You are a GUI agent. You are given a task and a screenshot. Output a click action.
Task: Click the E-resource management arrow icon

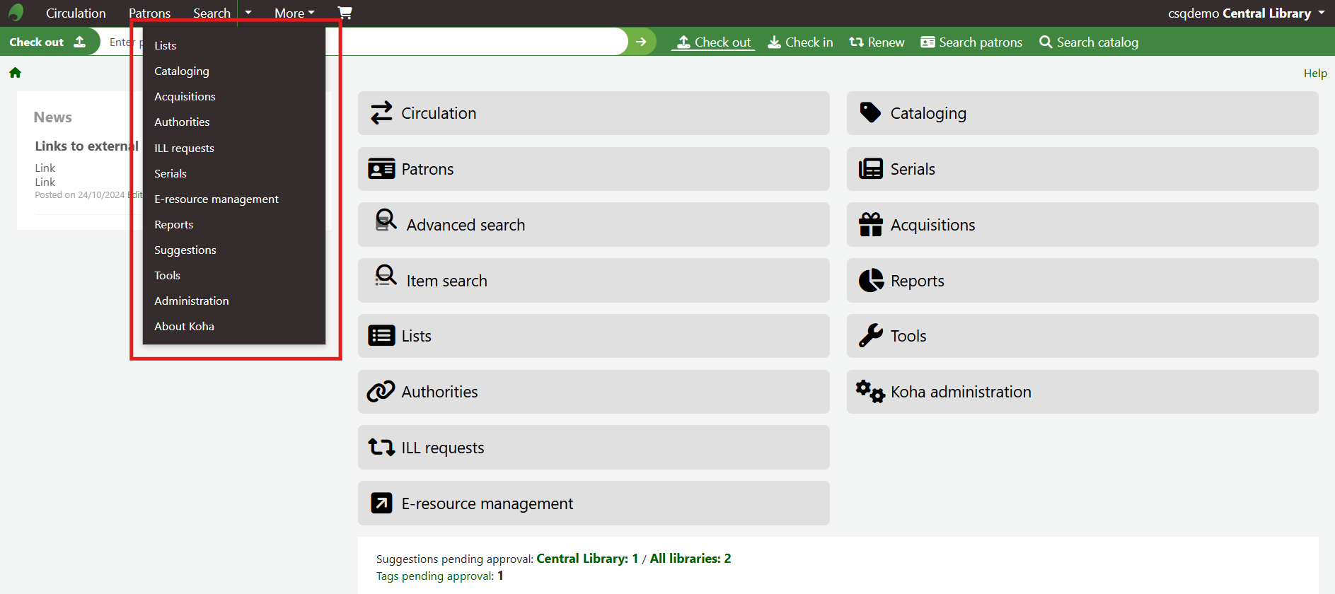click(x=381, y=503)
